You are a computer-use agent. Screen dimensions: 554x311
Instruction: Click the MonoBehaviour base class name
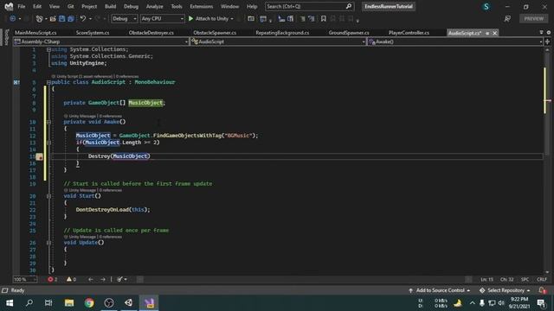tap(155, 82)
